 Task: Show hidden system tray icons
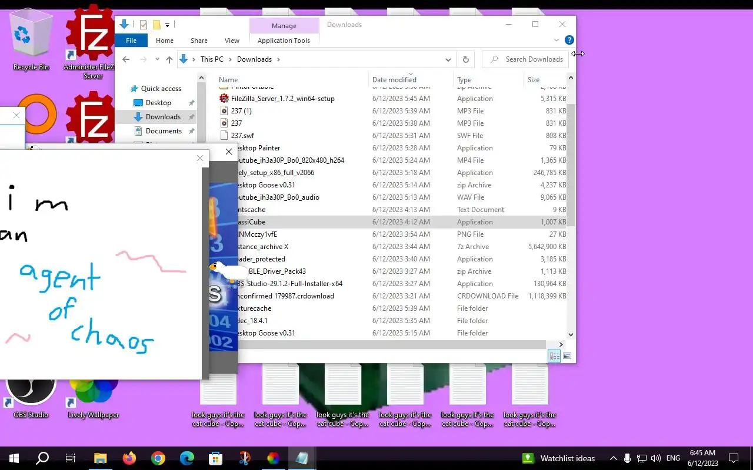pos(614,458)
